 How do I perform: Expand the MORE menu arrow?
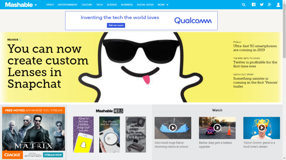click(167, 5)
